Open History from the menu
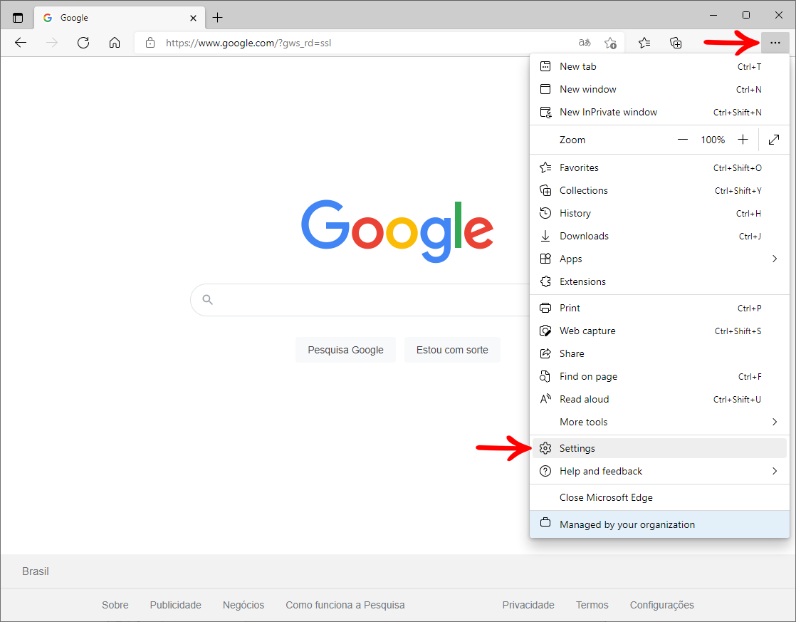The height and width of the screenshot is (622, 796). [x=659, y=214]
